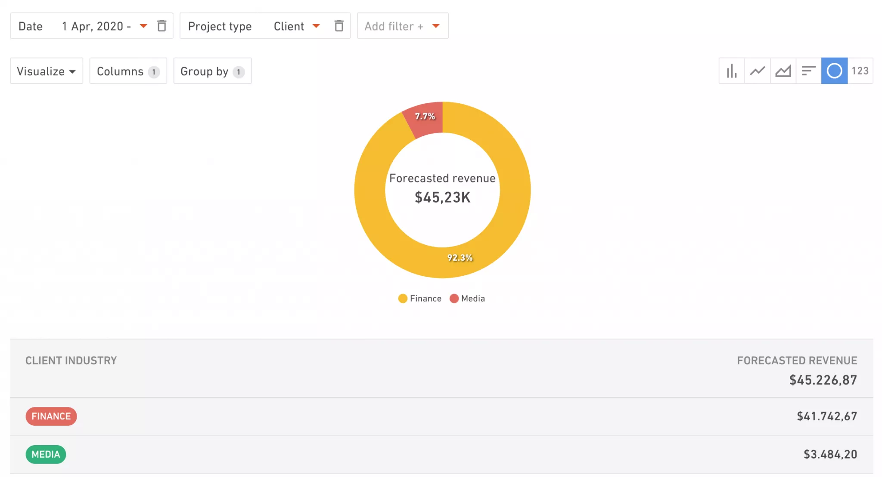Switch to bar chart visualization
This screenshot has width=882, height=477.
[732, 71]
